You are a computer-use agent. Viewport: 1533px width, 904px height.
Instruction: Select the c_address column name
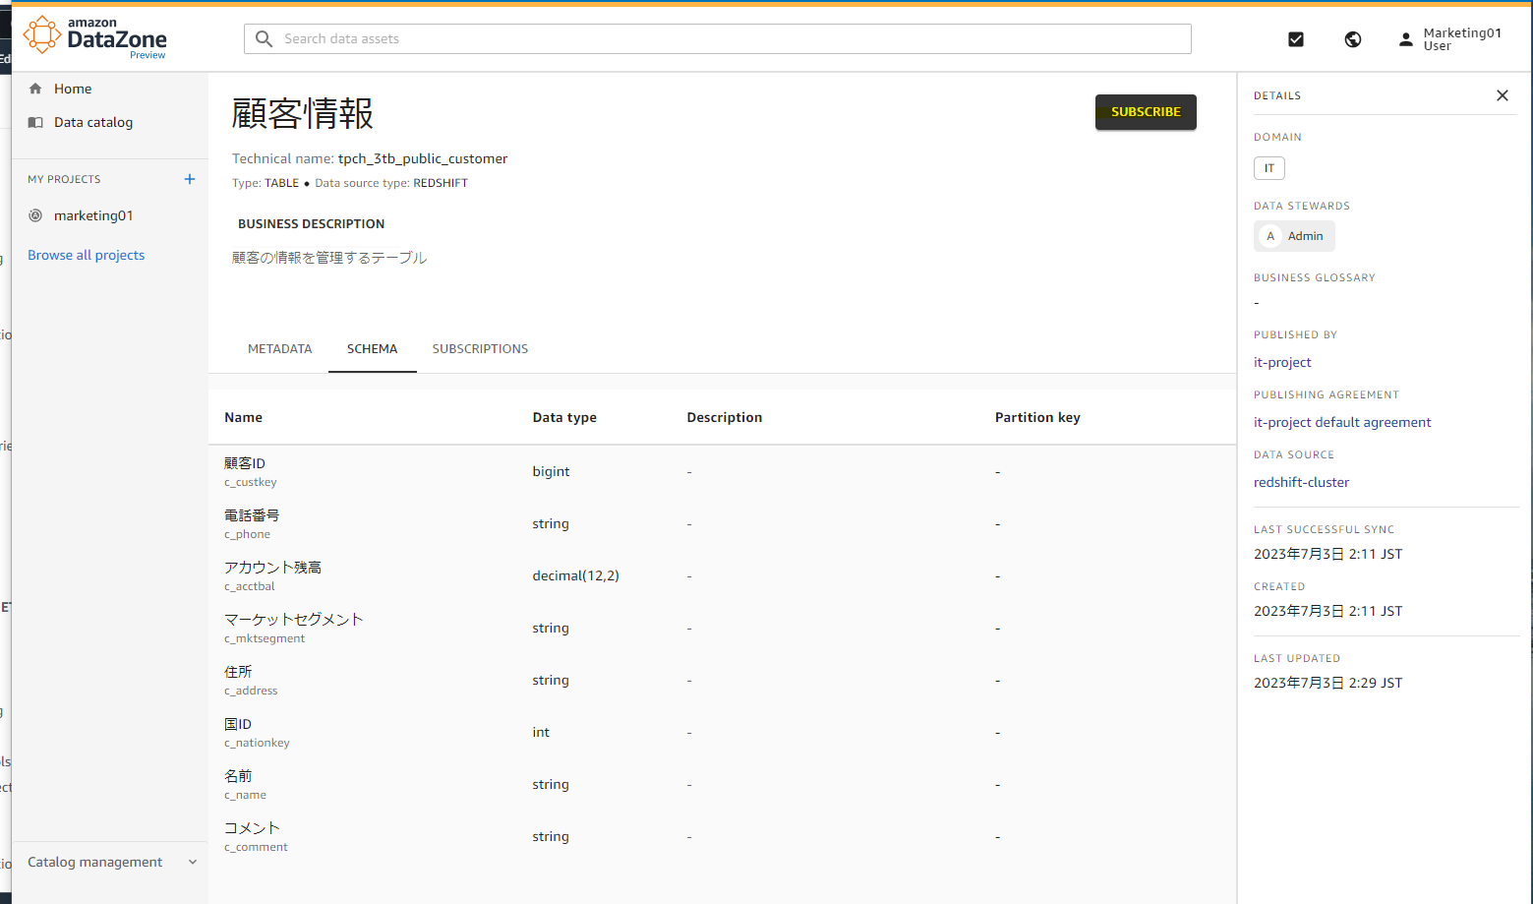pos(251,691)
